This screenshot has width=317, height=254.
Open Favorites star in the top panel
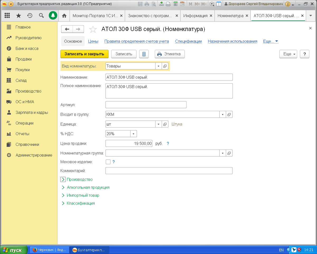(x=18, y=16)
